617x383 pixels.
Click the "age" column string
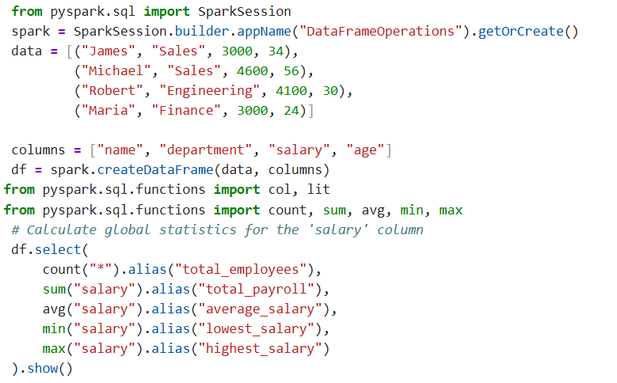[x=365, y=150]
